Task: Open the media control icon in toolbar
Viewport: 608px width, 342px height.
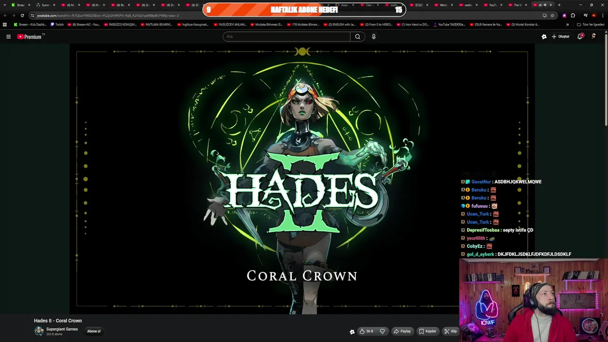Action: click(585, 15)
